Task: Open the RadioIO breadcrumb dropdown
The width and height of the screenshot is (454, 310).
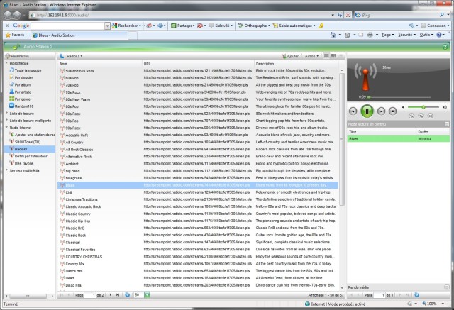Action: 74,56
